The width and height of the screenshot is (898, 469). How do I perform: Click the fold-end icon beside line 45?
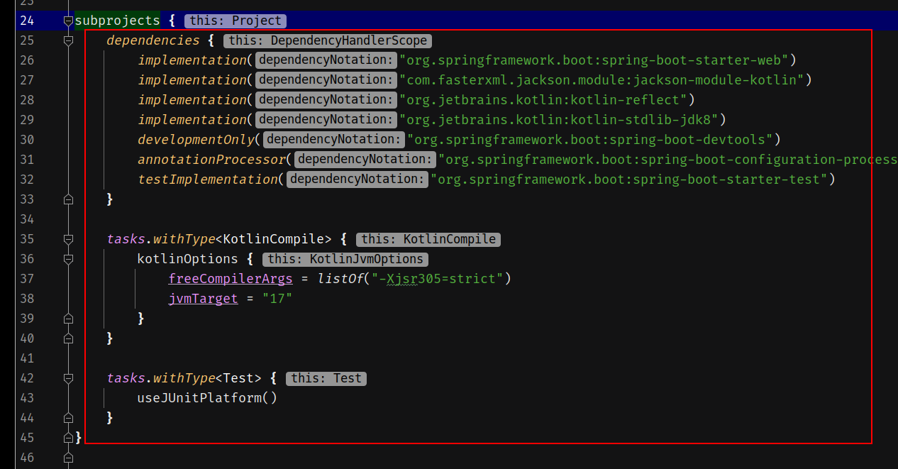68,438
